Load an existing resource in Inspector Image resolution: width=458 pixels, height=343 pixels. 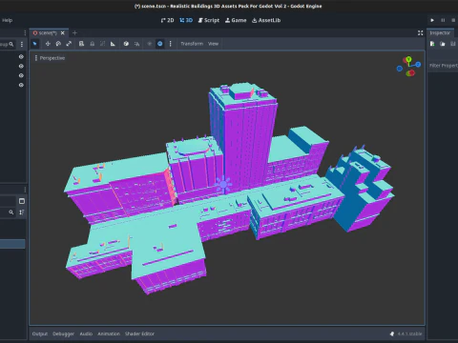tap(443, 44)
